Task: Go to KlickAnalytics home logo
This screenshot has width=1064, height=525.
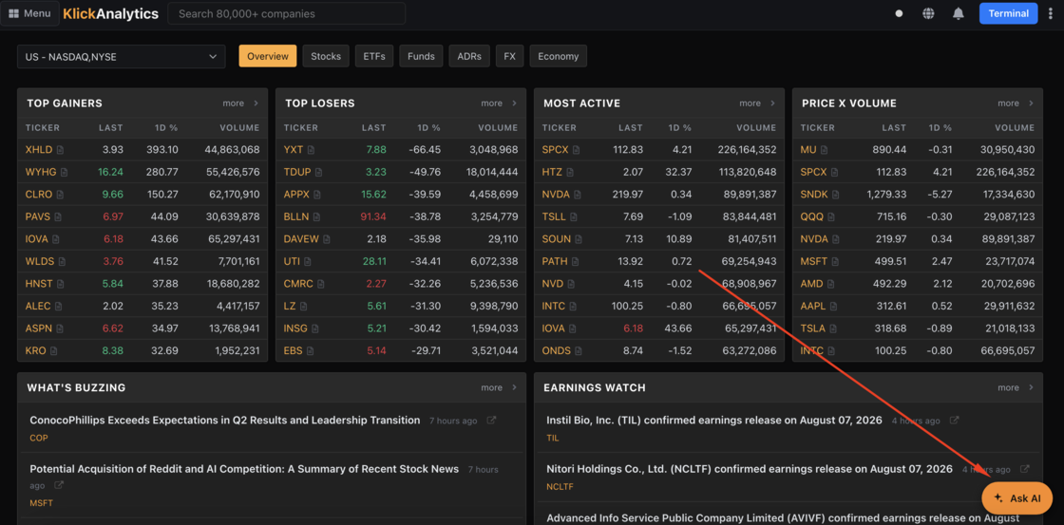Action: (x=110, y=13)
